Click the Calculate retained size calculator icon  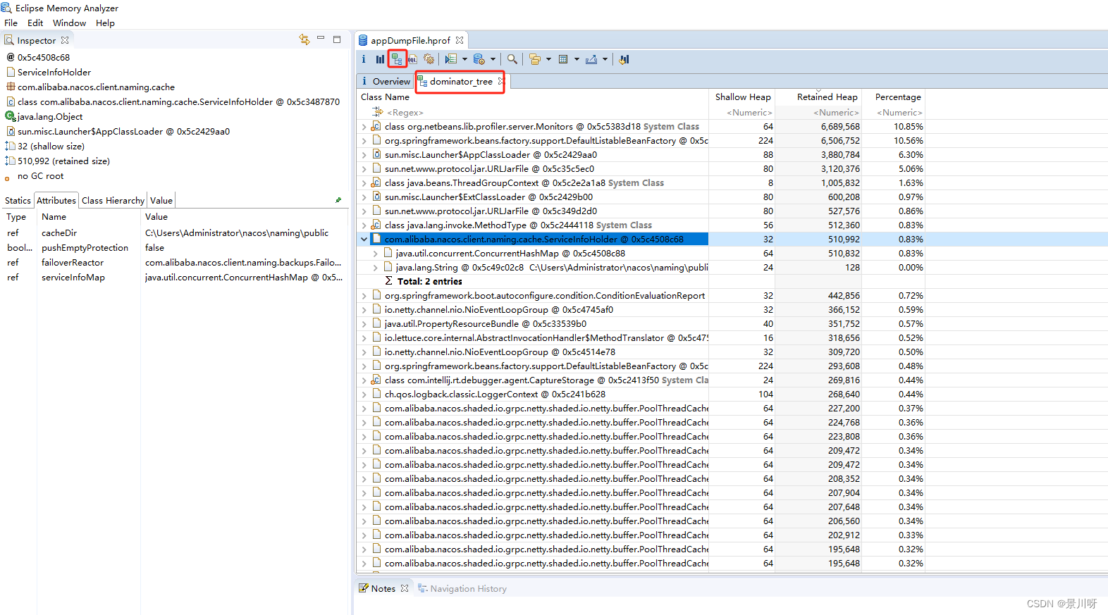coord(563,60)
